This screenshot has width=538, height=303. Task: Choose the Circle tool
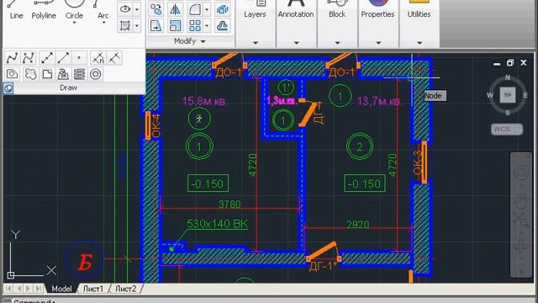point(74,9)
